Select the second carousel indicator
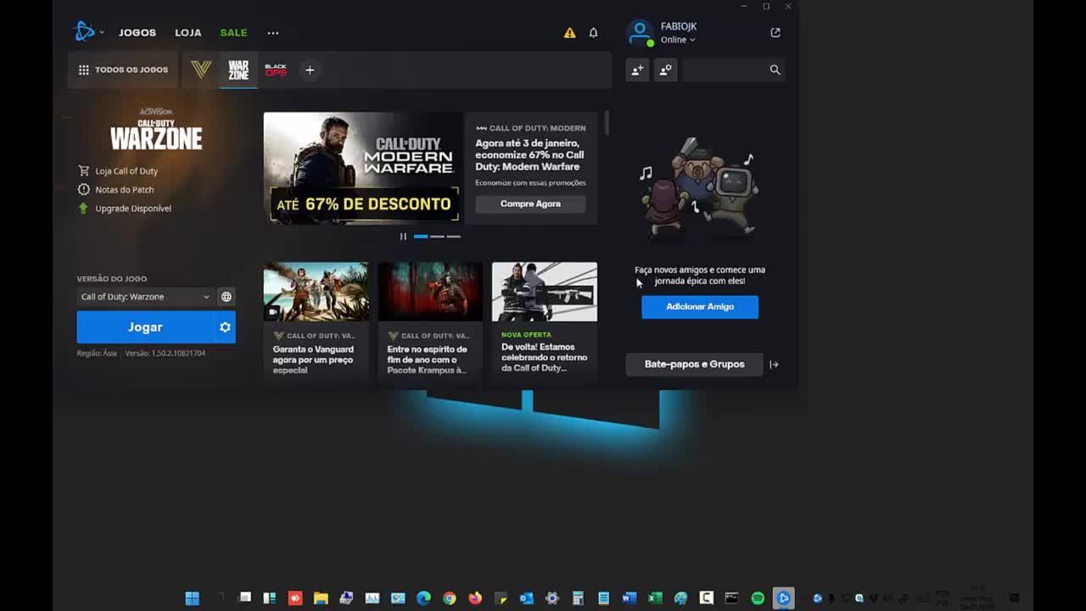Image resolution: width=1086 pixels, height=611 pixels. coord(437,236)
